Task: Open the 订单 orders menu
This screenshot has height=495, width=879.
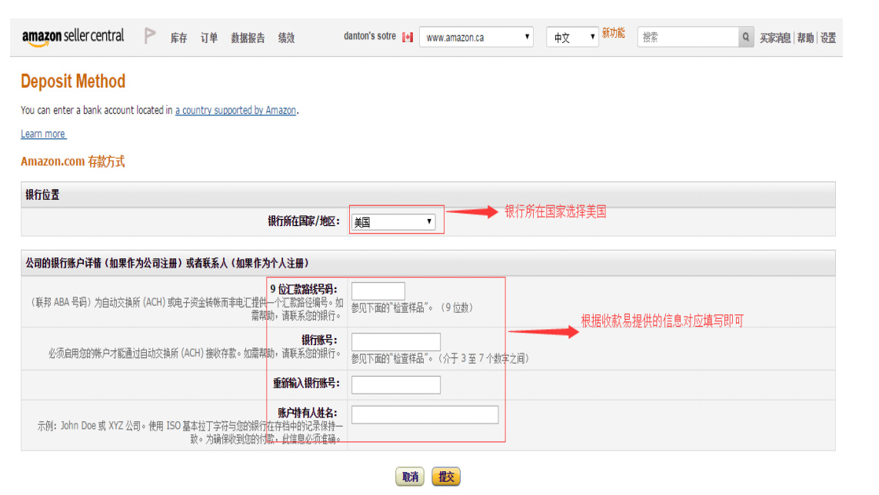Action: pos(208,37)
